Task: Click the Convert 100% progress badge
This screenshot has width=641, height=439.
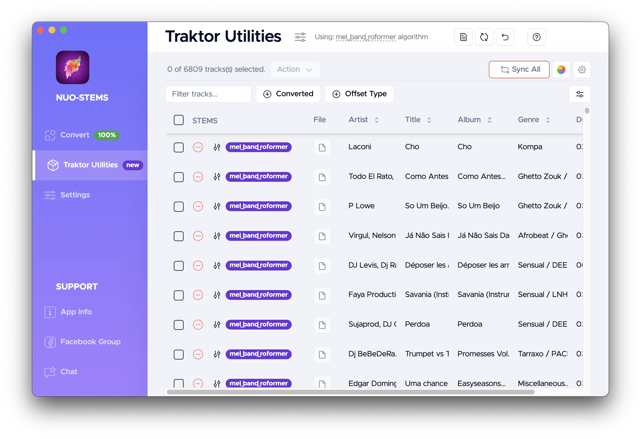Action: (107, 135)
